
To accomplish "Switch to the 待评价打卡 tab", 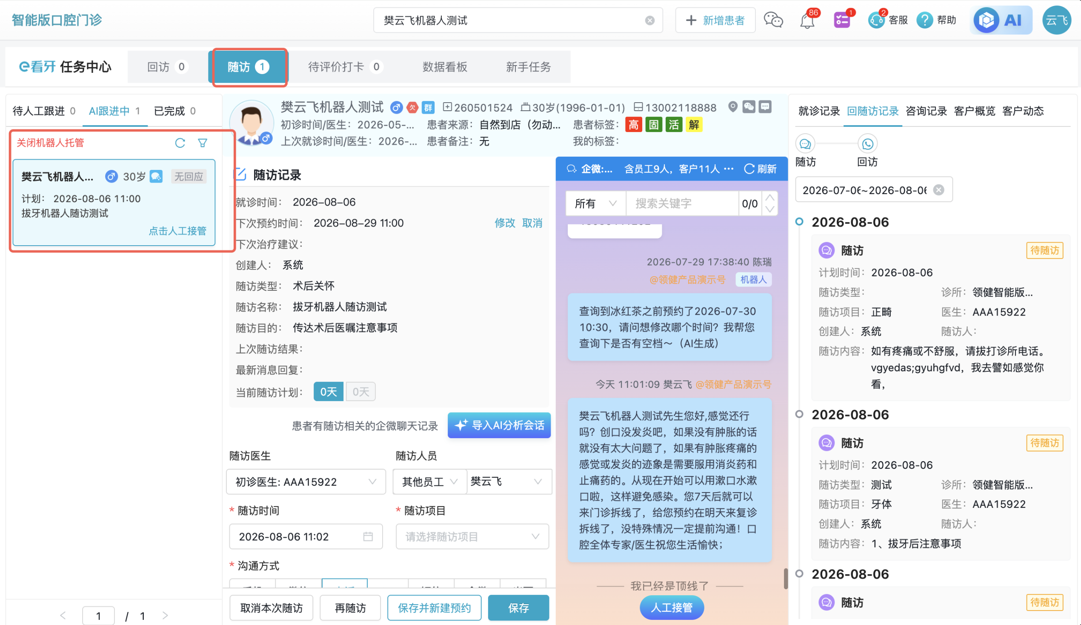I will [x=345, y=67].
